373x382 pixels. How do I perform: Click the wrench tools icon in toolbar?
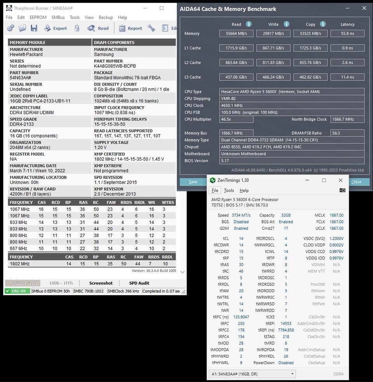tap(152, 28)
